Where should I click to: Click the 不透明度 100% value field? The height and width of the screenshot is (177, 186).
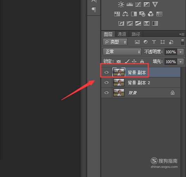point(171,52)
